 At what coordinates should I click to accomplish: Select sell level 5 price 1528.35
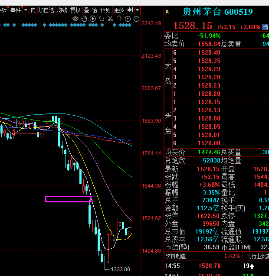(x=209, y=61)
